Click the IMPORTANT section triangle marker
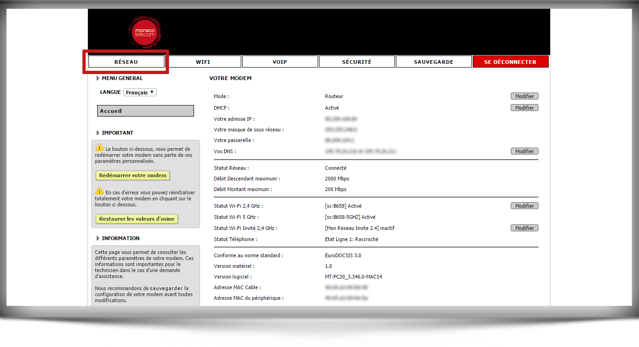The width and height of the screenshot is (639, 347). (x=98, y=133)
